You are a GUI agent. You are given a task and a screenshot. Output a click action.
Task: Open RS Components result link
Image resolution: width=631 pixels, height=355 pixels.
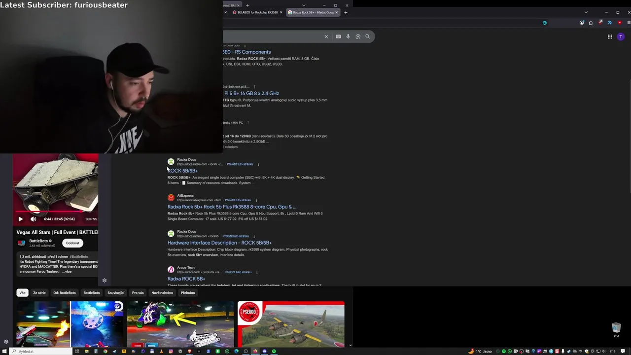pos(246,52)
